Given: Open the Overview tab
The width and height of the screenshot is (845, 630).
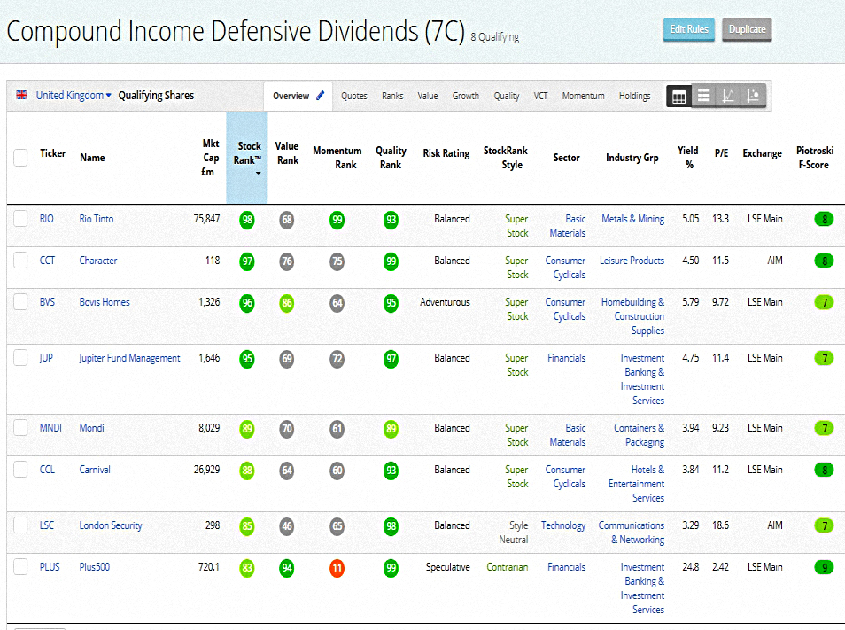Looking at the screenshot, I should coord(298,96).
